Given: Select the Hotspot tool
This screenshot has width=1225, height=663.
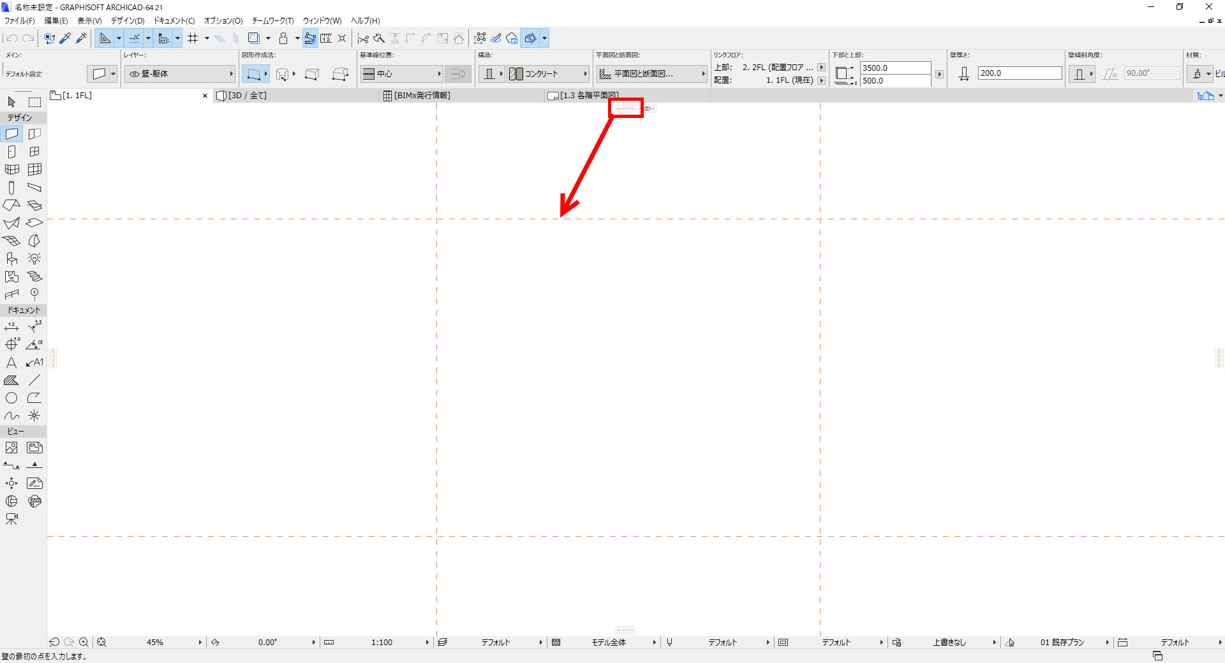Looking at the screenshot, I should [x=34, y=416].
